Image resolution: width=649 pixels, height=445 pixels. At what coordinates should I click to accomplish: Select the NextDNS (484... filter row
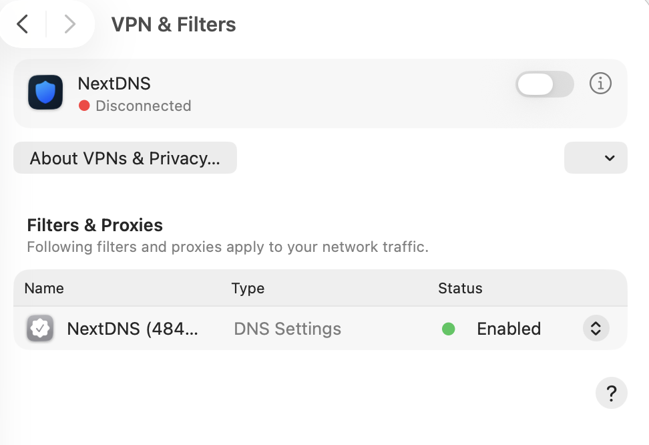tap(132, 329)
